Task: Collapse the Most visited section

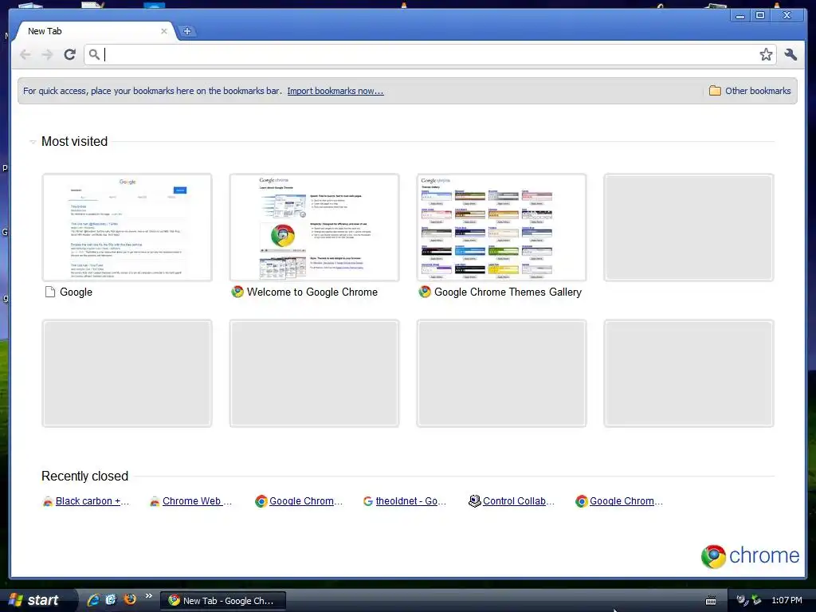Action: (x=32, y=142)
